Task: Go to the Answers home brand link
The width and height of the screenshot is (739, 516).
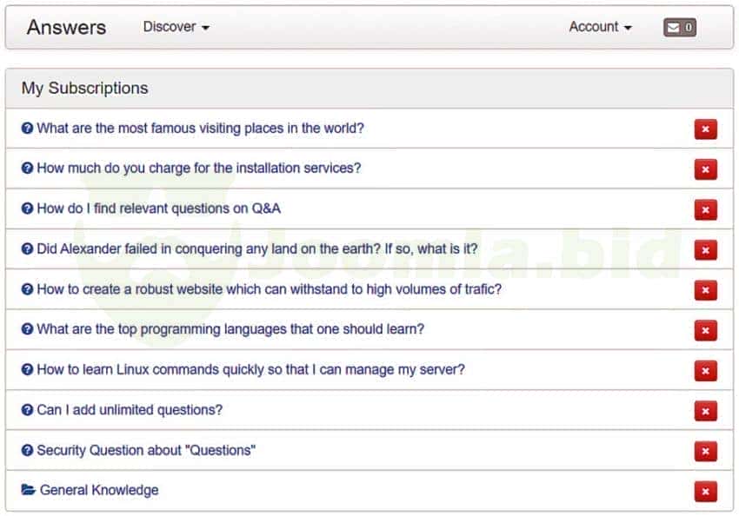Action: [66, 27]
